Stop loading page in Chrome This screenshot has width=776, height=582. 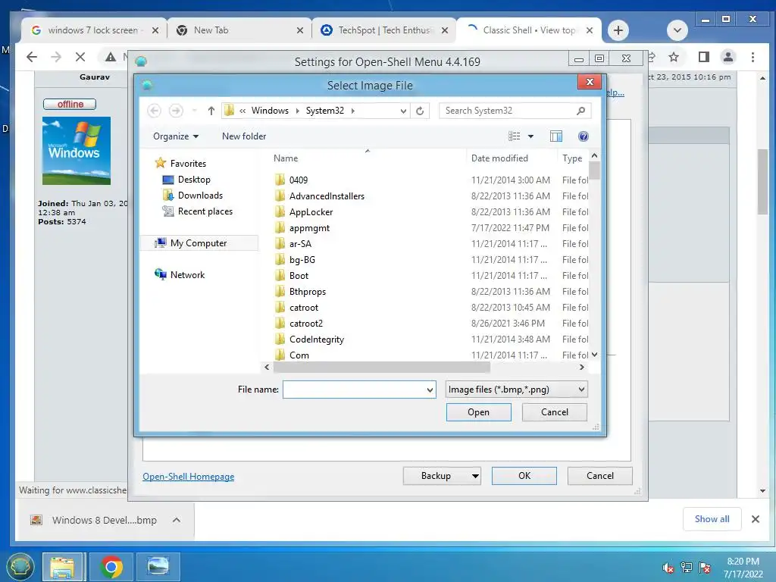(x=80, y=57)
